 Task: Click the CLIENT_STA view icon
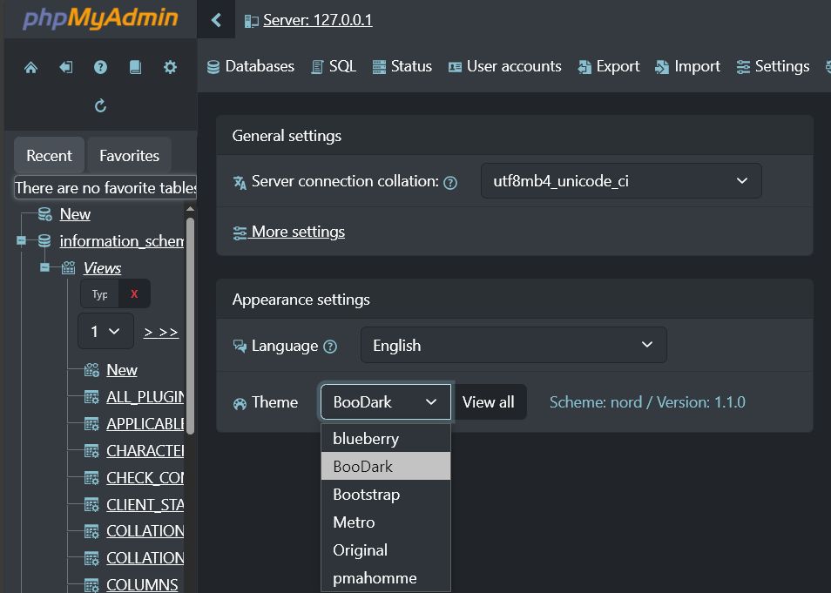click(x=91, y=505)
